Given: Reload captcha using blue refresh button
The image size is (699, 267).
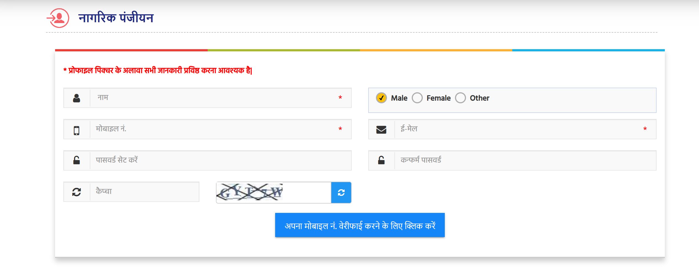Looking at the screenshot, I should [x=341, y=193].
